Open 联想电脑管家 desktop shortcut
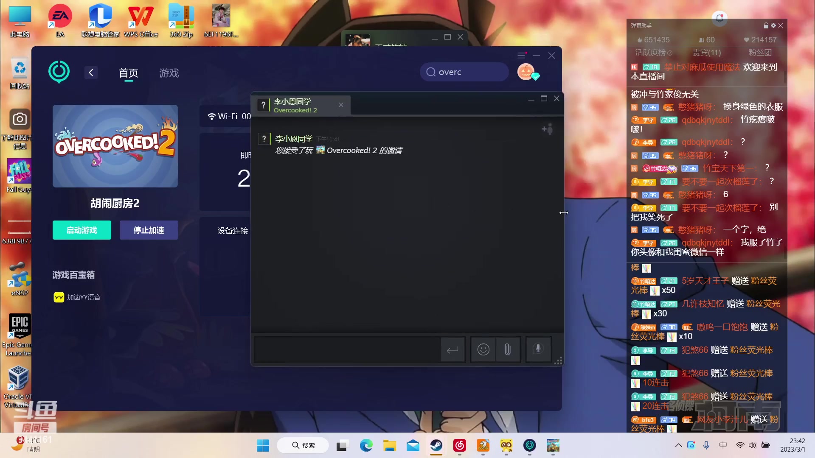 101,22
